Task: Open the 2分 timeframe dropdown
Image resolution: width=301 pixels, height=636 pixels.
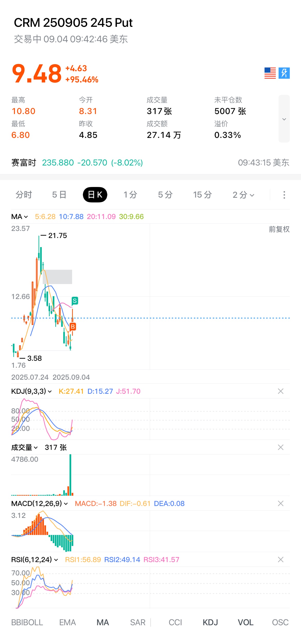Action: pyautogui.click(x=243, y=195)
